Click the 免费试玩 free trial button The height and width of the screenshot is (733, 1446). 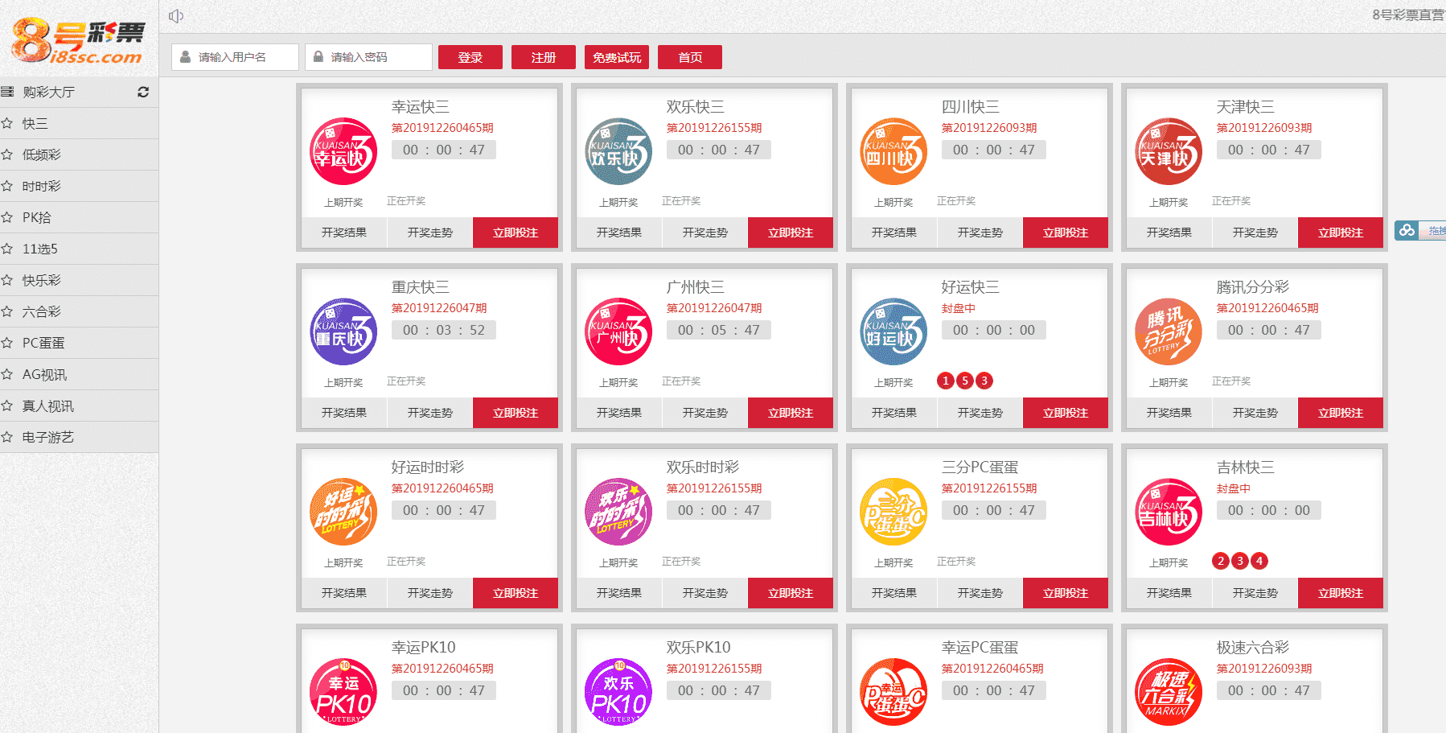point(617,57)
